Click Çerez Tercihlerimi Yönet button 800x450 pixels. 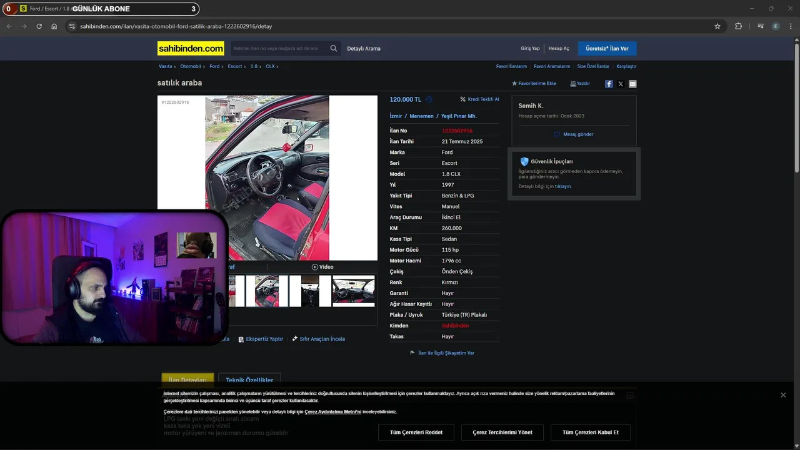(x=502, y=432)
